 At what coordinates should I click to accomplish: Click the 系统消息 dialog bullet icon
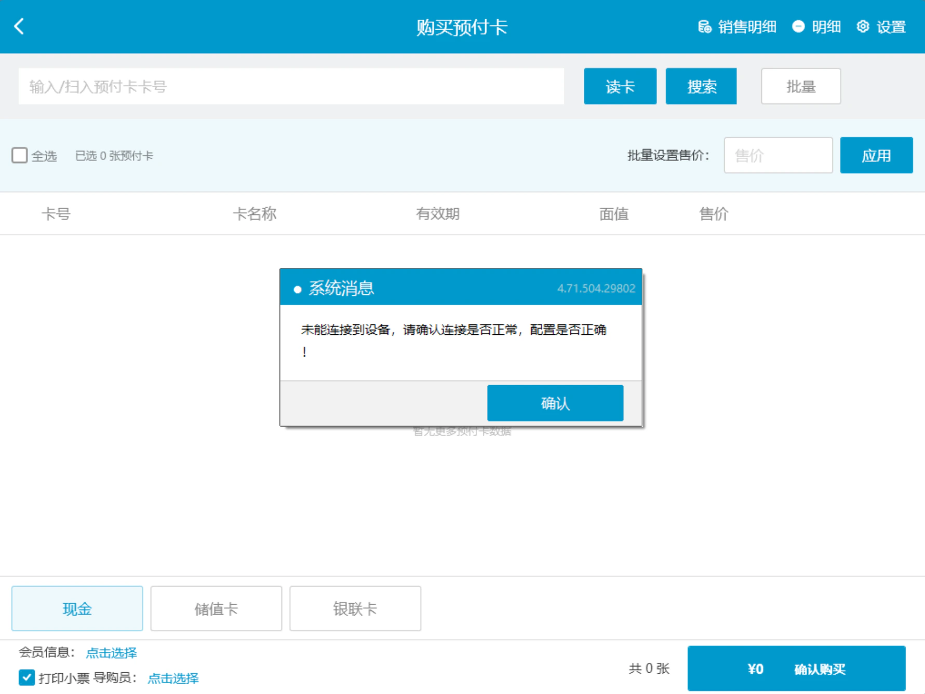(x=298, y=290)
